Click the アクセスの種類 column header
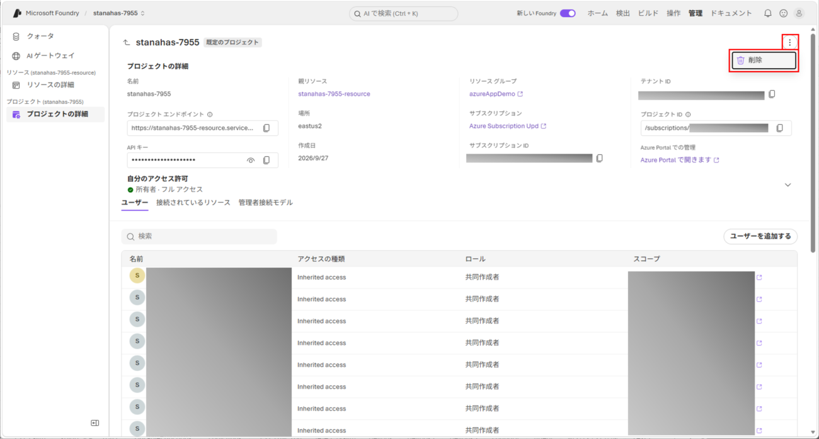 click(x=321, y=259)
